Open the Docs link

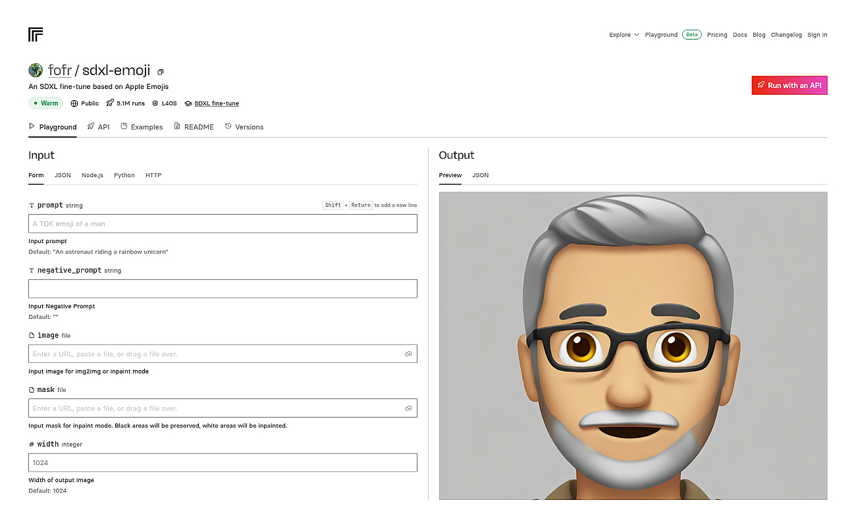(740, 35)
